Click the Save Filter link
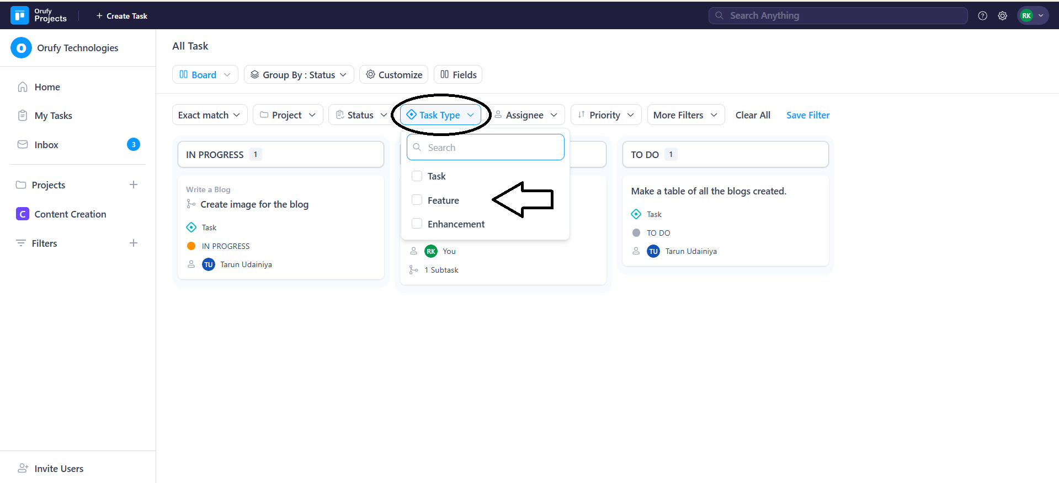The height and width of the screenshot is (483, 1059). [807, 115]
